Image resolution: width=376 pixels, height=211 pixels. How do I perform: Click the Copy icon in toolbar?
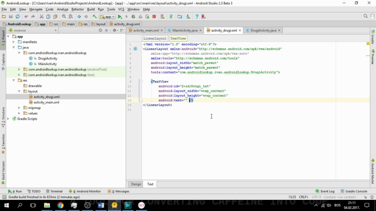point(48,17)
